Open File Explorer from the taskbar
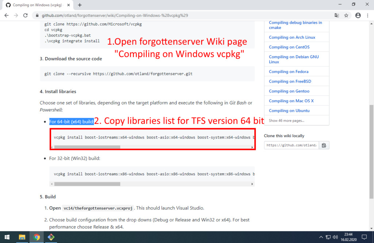The image size is (374, 243). click(22, 237)
